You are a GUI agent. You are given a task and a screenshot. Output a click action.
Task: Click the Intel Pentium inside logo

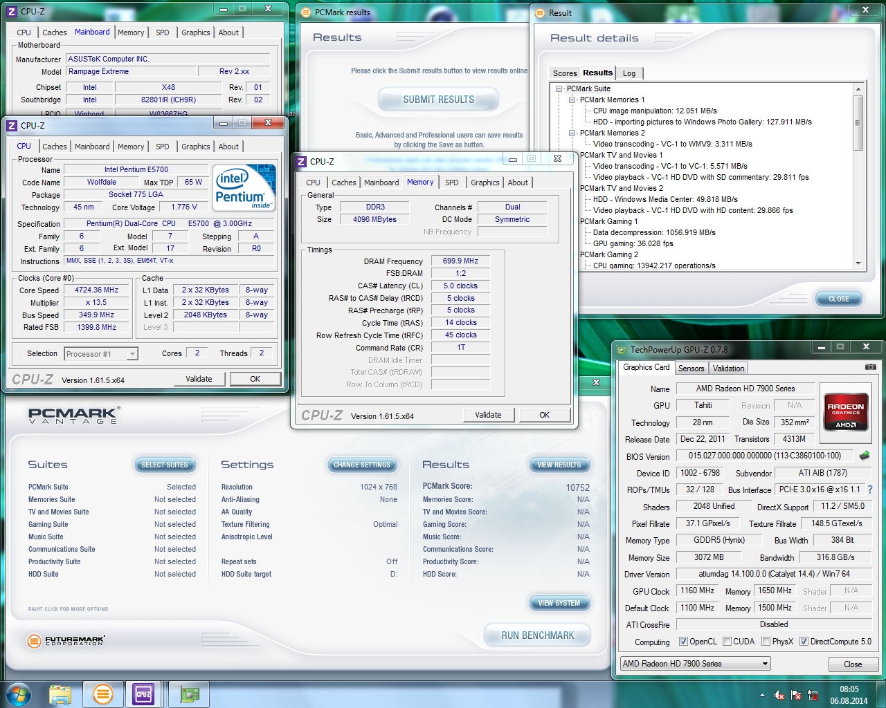244,188
